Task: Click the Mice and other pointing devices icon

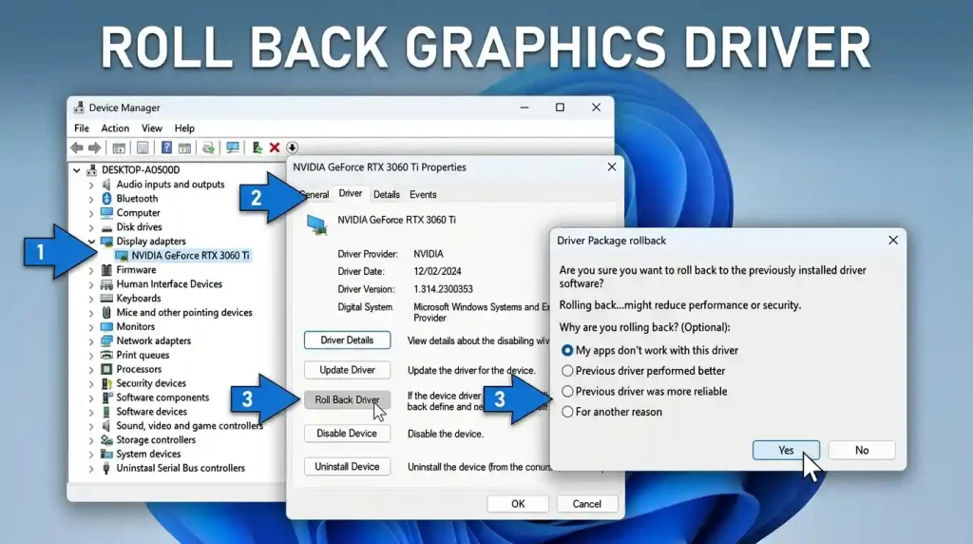Action: click(106, 312)
